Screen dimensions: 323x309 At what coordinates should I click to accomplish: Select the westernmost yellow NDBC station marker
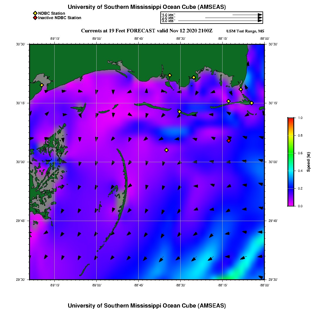pyautogui.click(x=42, y=85)
